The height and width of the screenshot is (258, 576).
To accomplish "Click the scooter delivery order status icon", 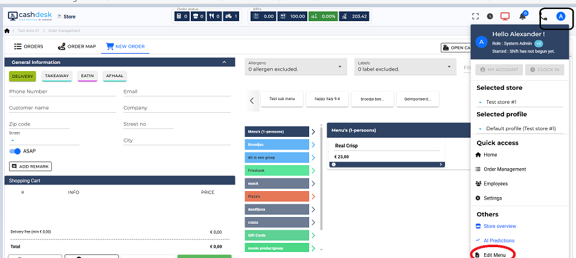I will [x=229, y=16].
